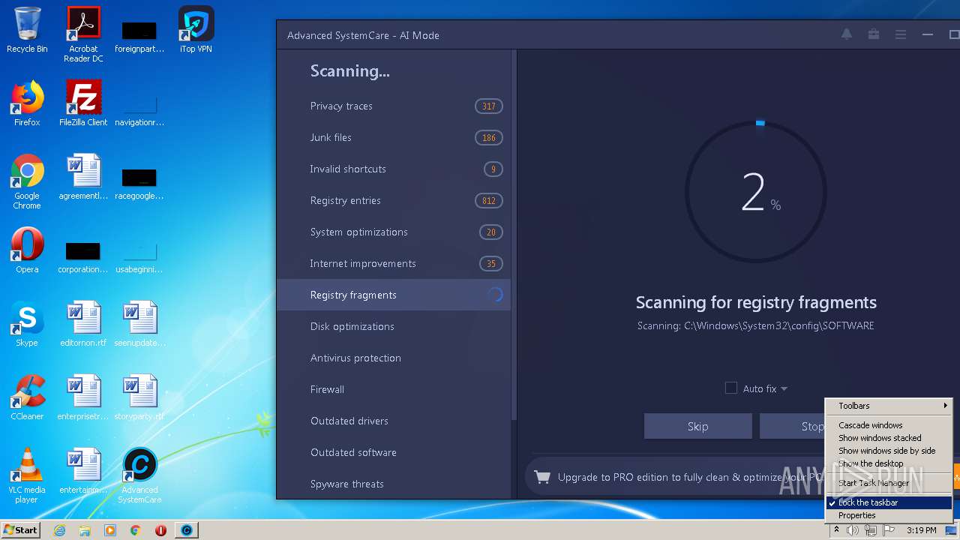Select Privacy traces scan item
Screen dimensions: 960x540
(394, 106)
